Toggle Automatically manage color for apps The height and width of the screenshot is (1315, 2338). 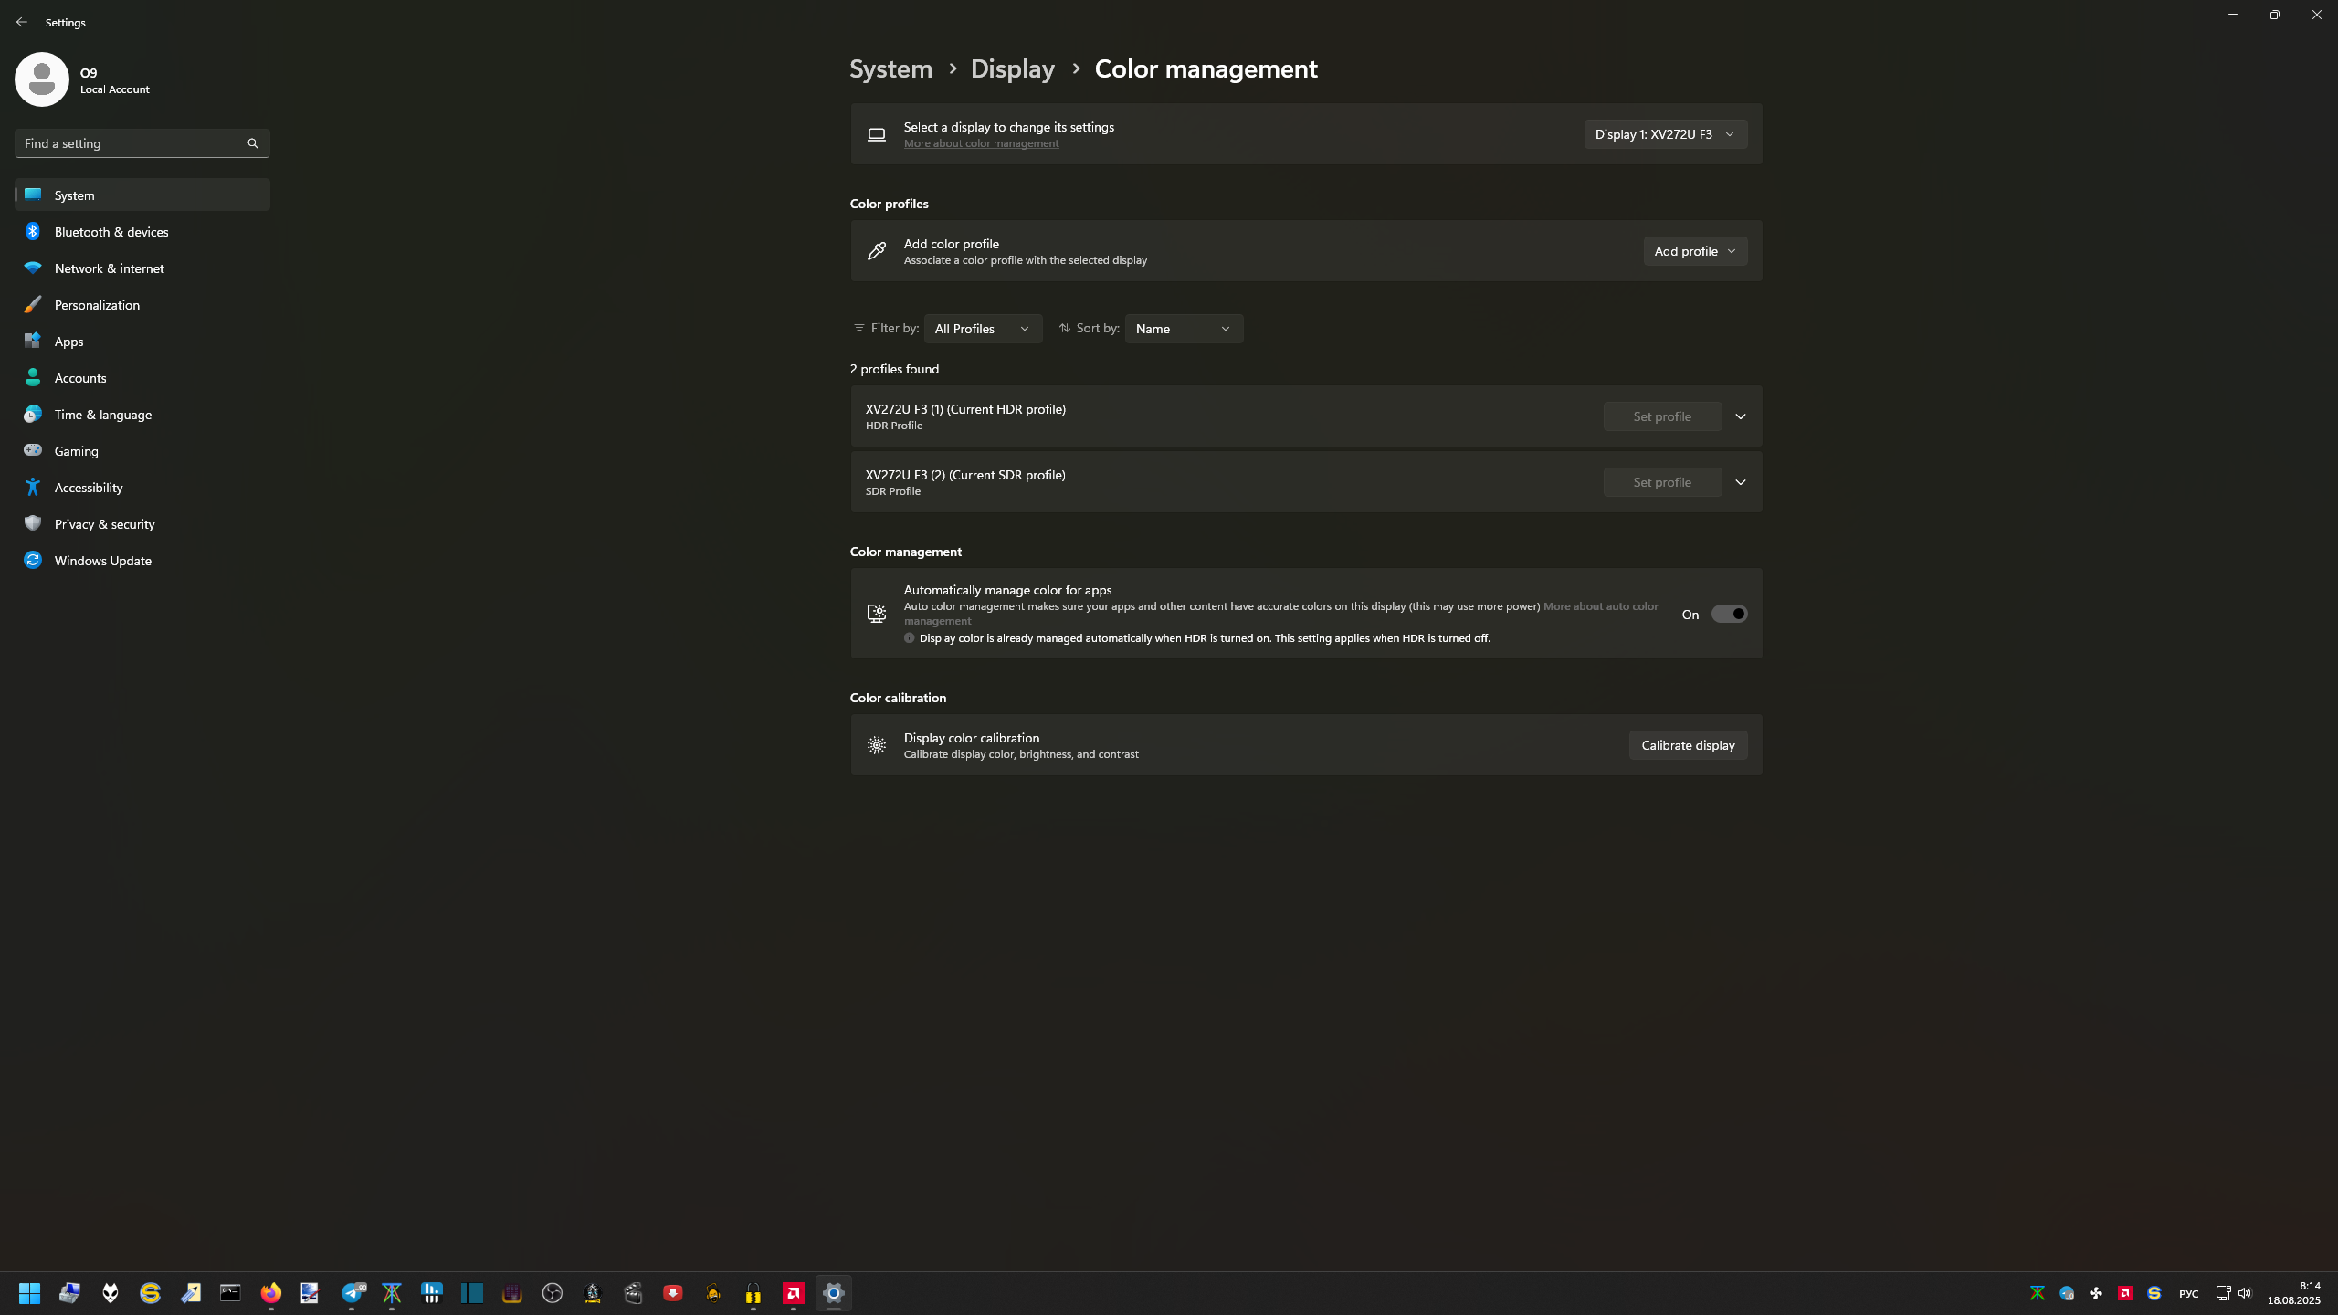pos(1729,615)
